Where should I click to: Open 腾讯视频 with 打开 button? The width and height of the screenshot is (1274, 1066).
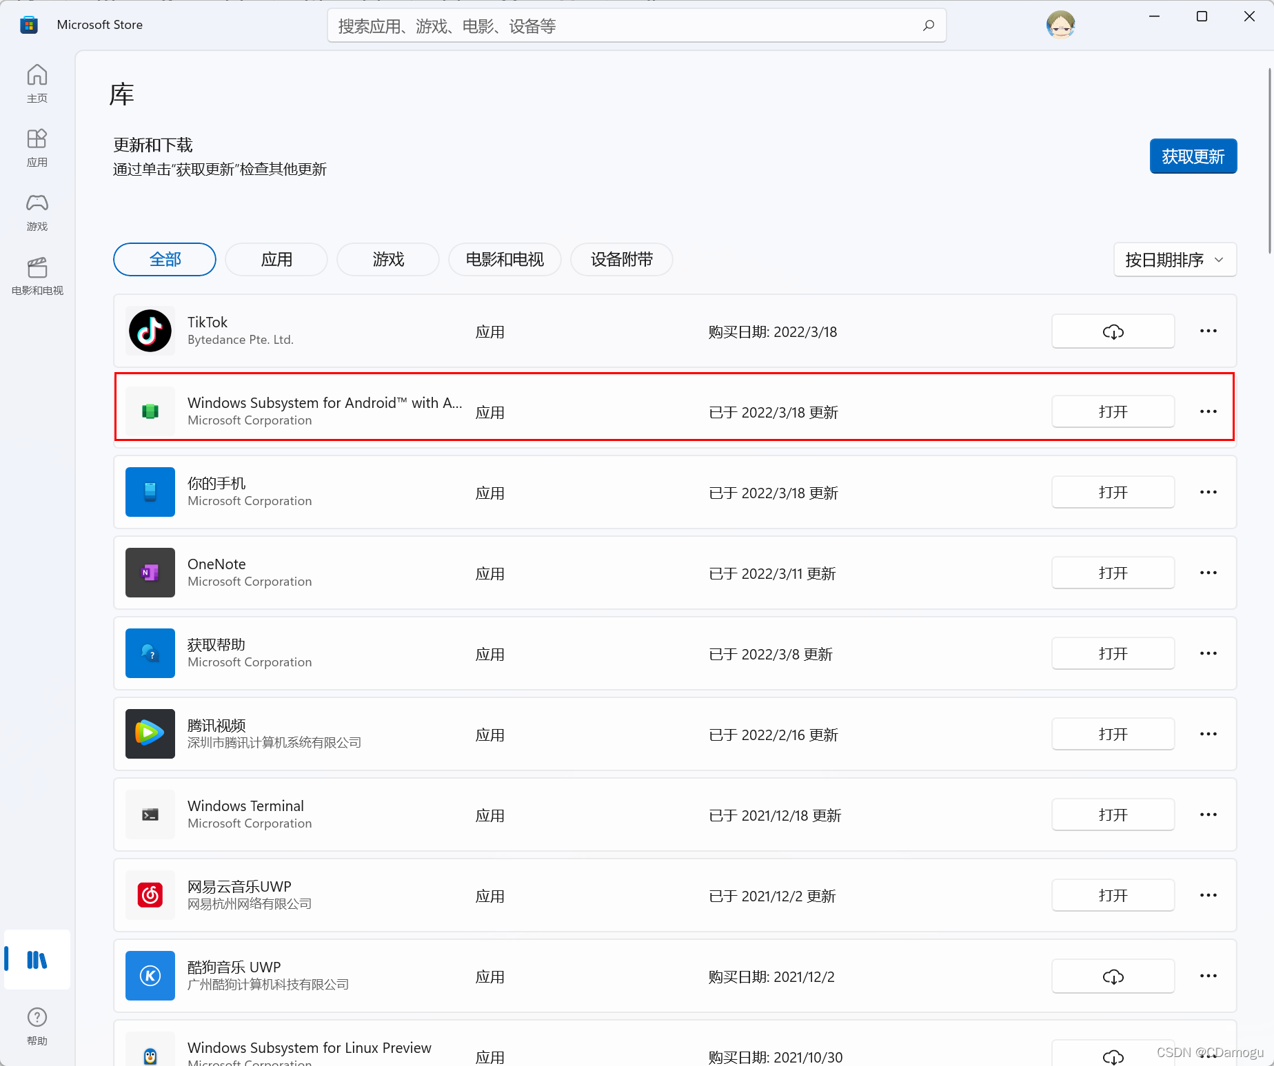click(1113, 734)
